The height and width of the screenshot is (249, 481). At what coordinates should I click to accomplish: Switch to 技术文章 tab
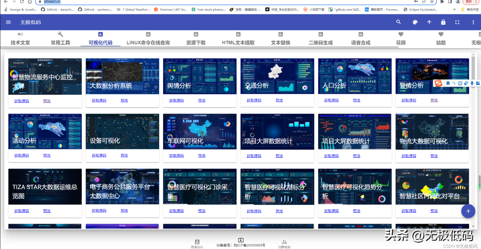(x=20, y=39)
